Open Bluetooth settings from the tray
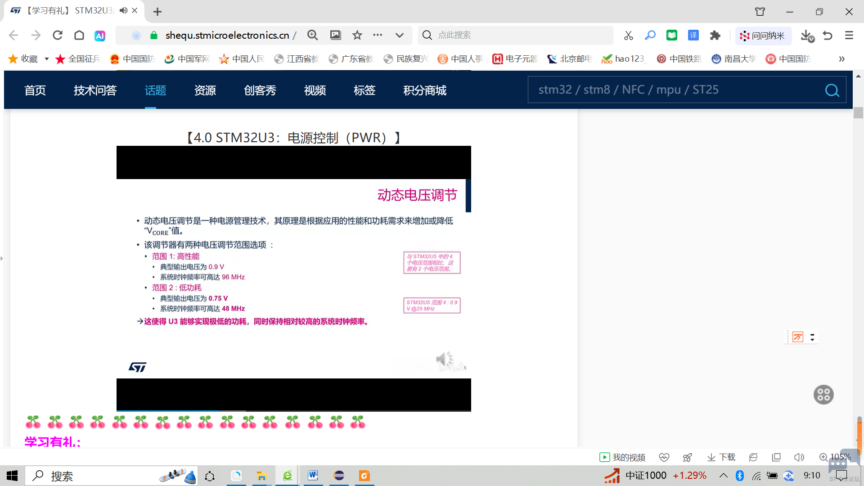 (x=740, y=476)
